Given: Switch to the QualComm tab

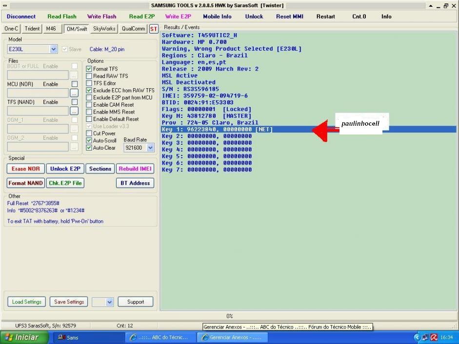Looking at the screenshot, I should [x=133, y=29].
